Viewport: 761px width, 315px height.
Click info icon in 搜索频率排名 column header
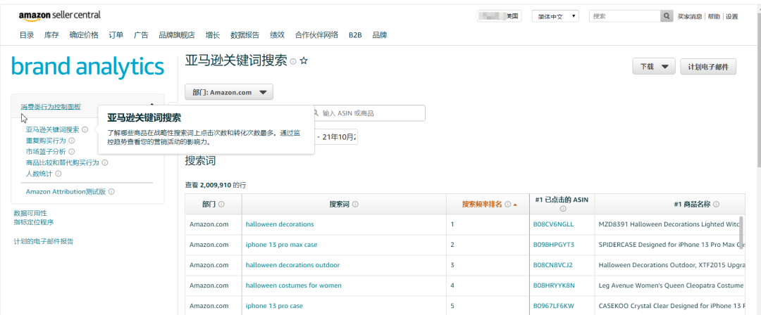pyautogui.click(x=507, y=205)
